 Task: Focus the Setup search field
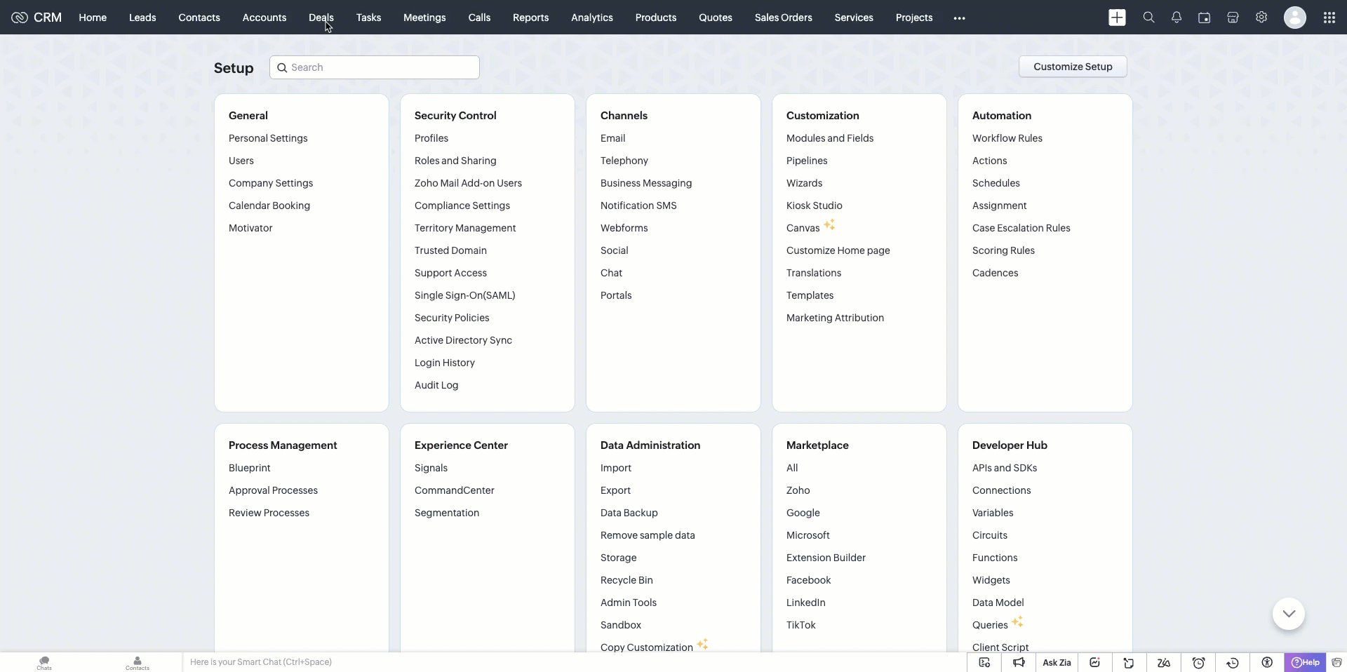(x=375, y=67)
